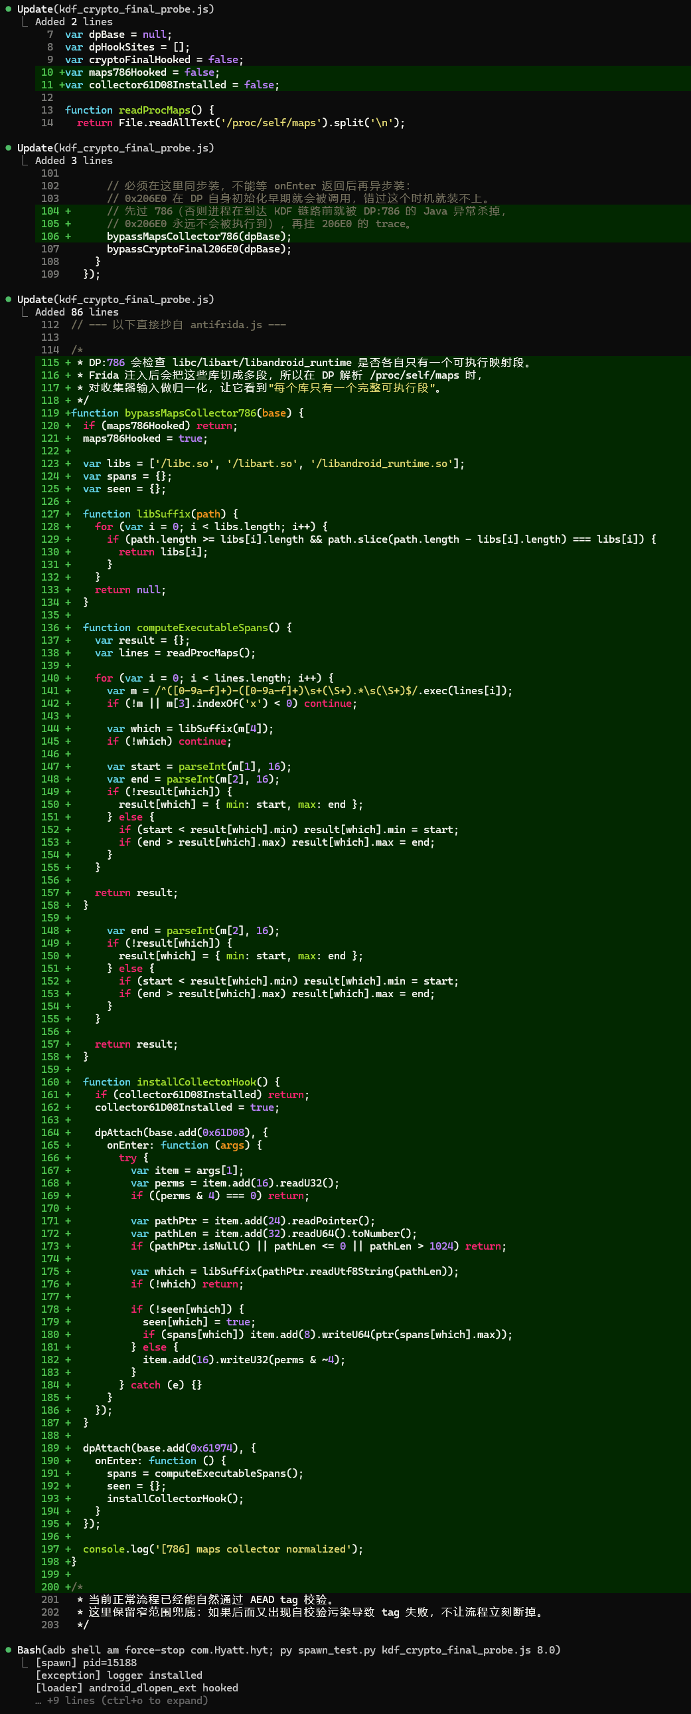Image resolution: width=691 pixels, height=1714 pixels.
Task: Click the tree branch marker before 'Added 86 lines'
Action: (25, 312)
